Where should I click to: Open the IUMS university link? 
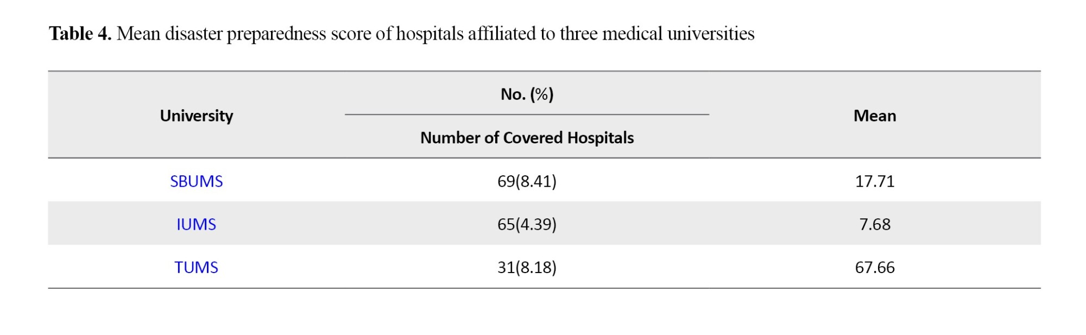coord(196,224)
